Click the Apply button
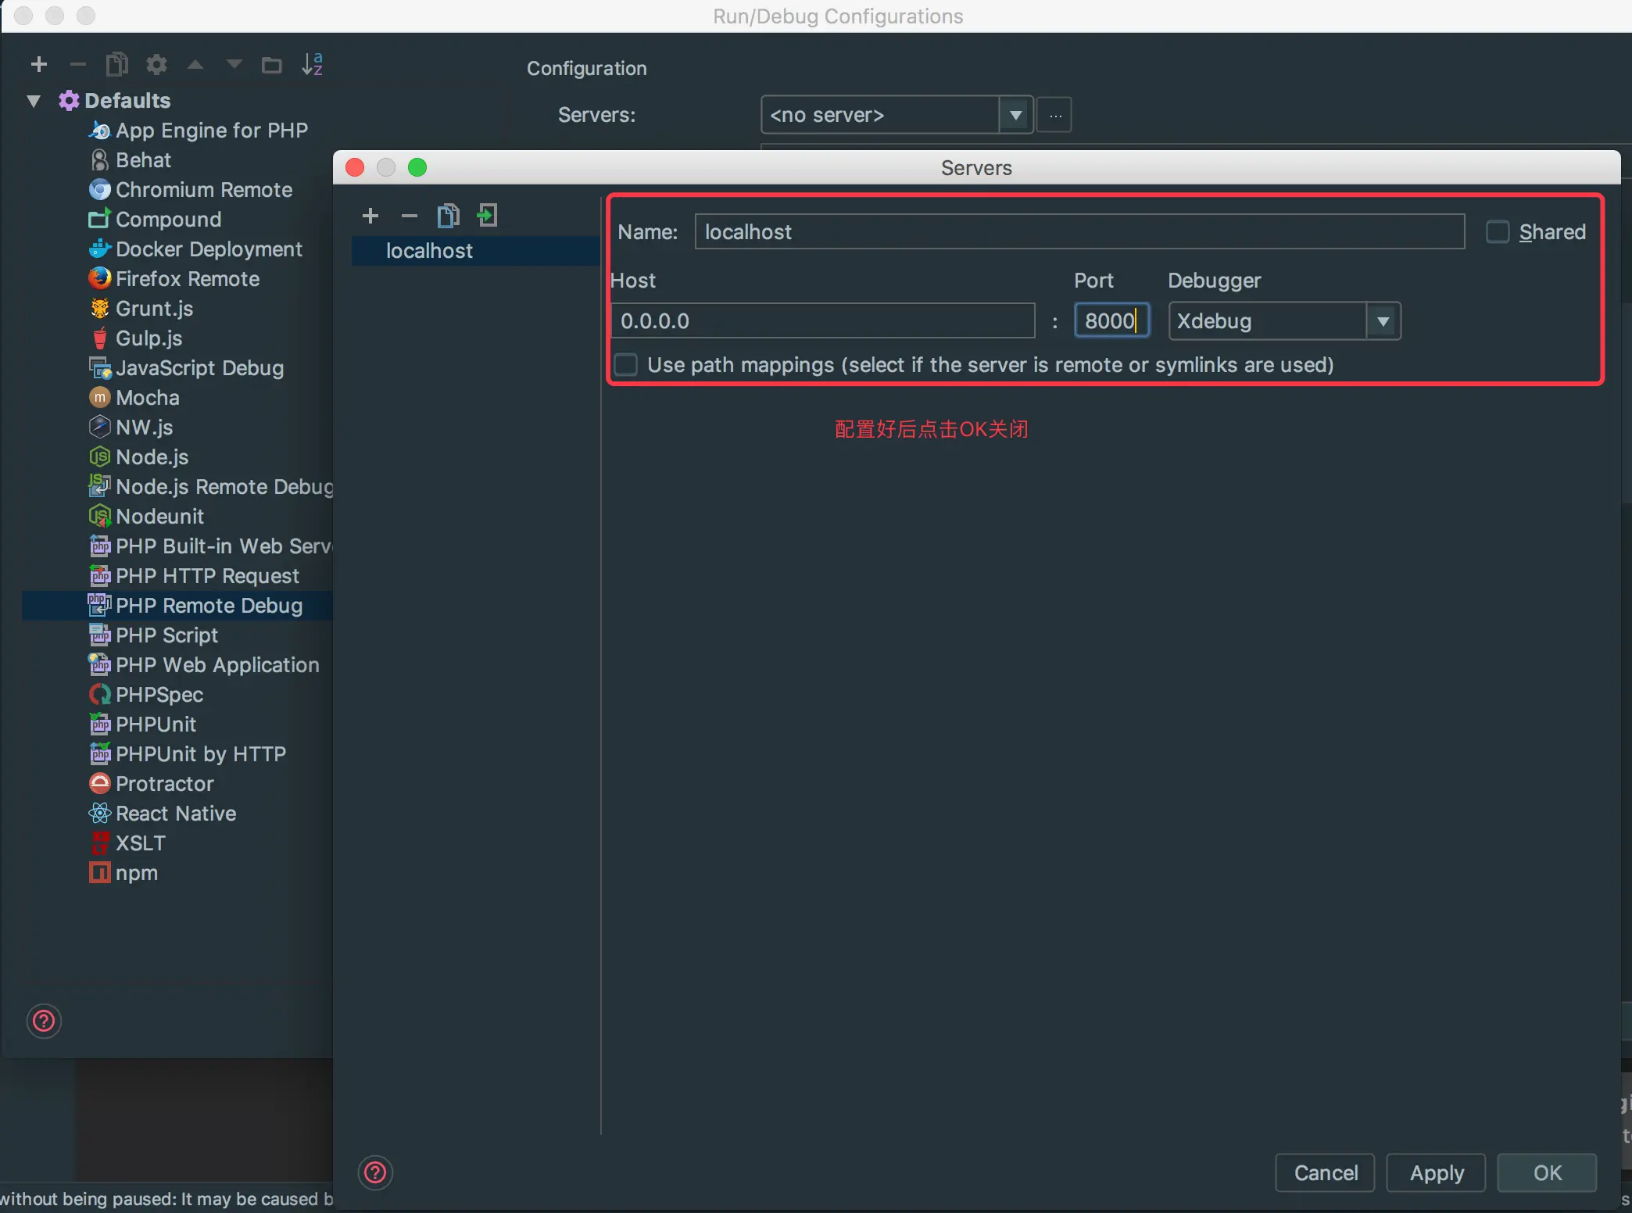This screenshot has width=1632, height=1213. (1436, 1172)
